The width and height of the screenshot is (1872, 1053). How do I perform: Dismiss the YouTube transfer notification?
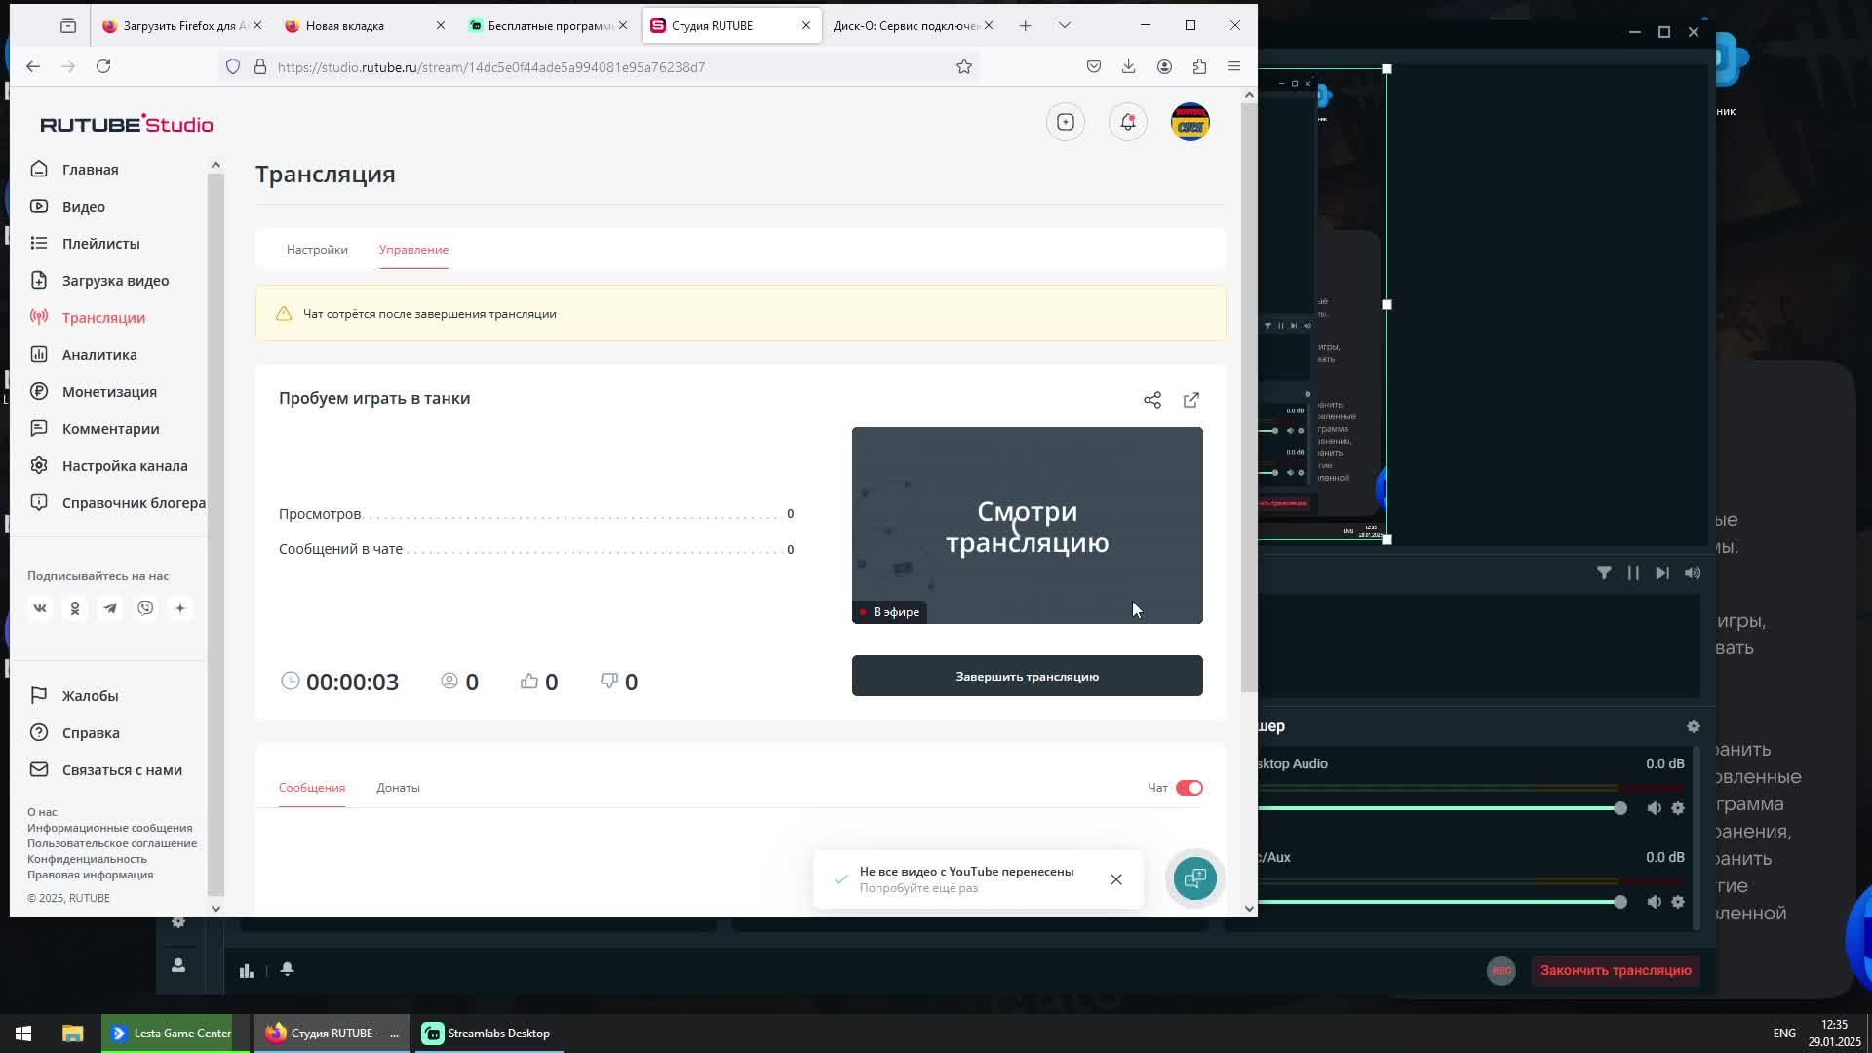(x=1116, y=879)
